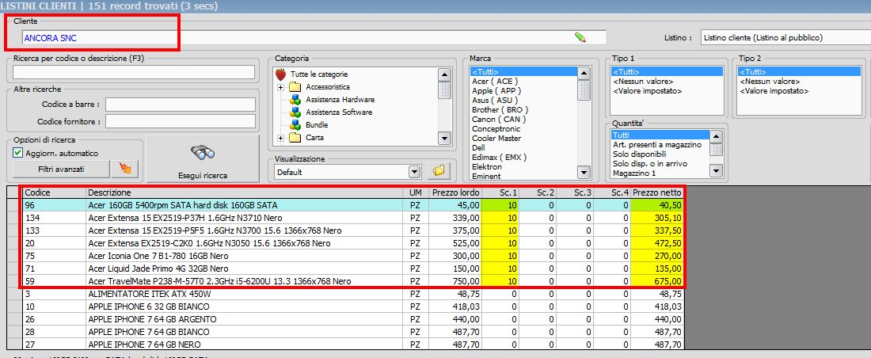
Task: Select row APPLE IPHONE 6 32 GB BIANCO
Action: coord(353,307)
